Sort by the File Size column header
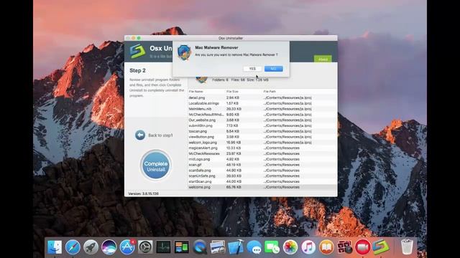 (x=233, y=92)
